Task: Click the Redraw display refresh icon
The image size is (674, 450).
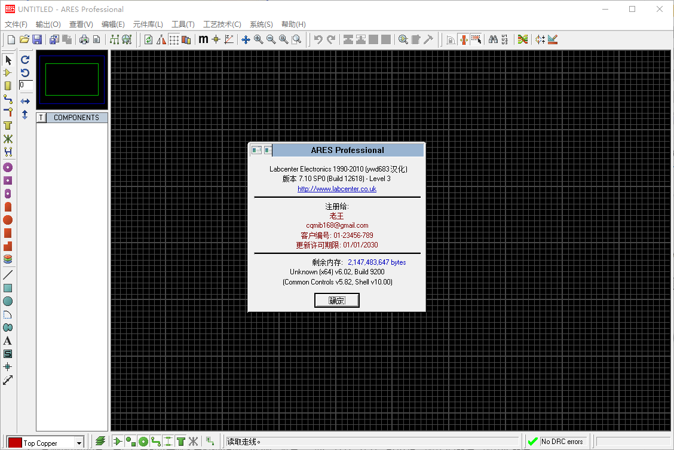Action: [x=148, y=39]
